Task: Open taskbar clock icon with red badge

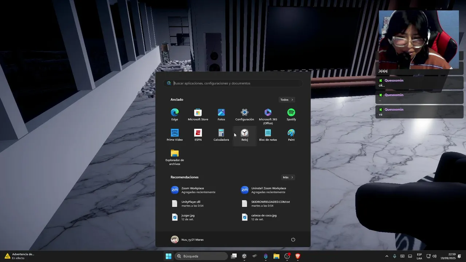Action: point(287,256)
